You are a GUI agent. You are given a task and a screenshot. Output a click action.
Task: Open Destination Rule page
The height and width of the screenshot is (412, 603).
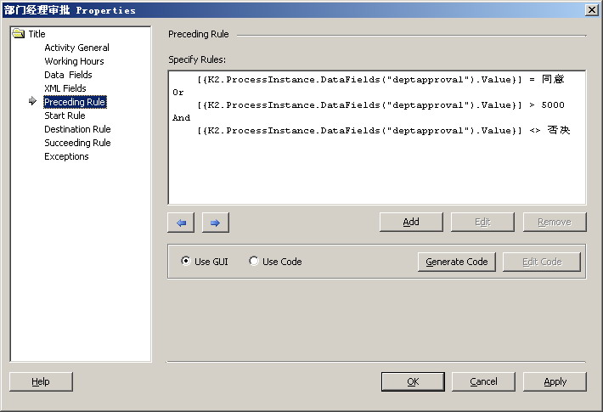(x=77, y=129)
